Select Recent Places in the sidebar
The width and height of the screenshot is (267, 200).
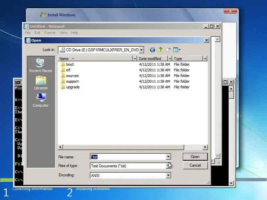point(40,65)
